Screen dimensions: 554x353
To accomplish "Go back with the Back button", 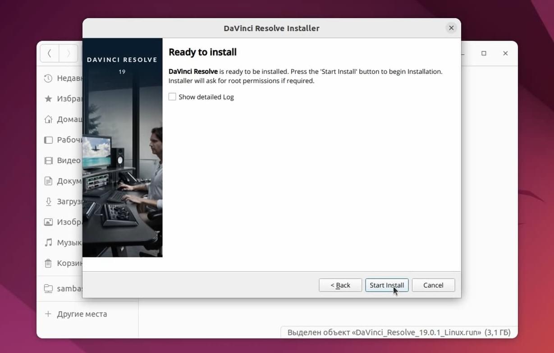I will click(x=340, y=285).
